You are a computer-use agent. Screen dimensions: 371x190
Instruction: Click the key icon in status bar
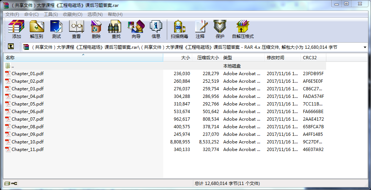click(14, 183)
